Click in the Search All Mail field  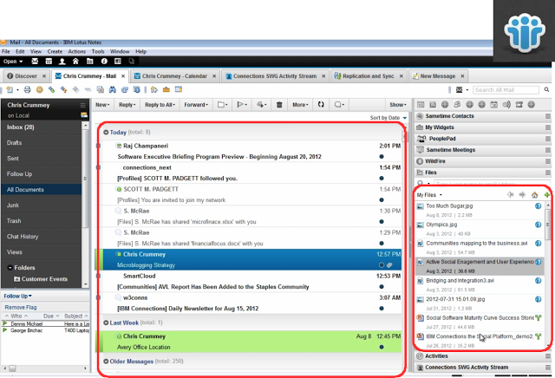pos(506,90)
